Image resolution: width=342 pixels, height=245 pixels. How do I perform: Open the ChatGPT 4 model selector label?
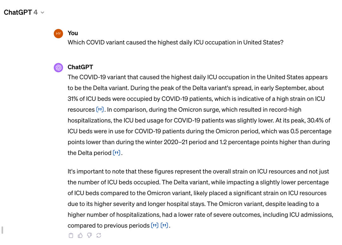coord(21,12)
